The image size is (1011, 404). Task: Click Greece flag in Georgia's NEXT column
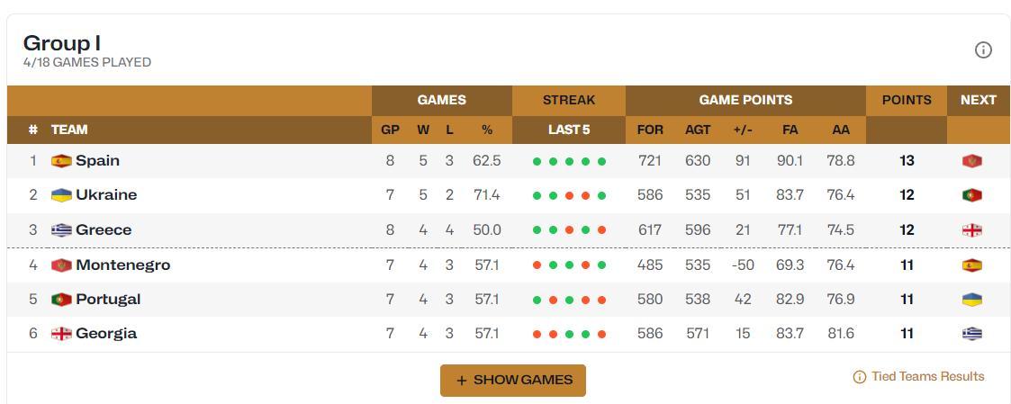coord(971,334)
